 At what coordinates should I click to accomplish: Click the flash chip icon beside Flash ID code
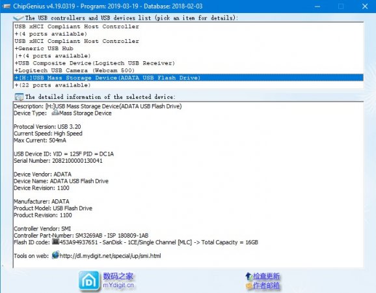click(56, 242)
